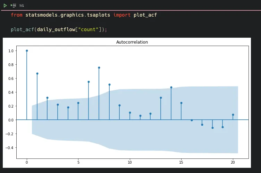Click the "count" string in the code
Viewport: 261px width, 173px height.
tap(88, 29)
